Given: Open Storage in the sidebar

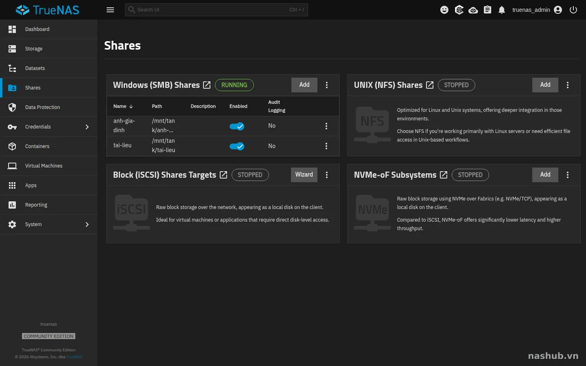Looking at the screenshot, I should [x=49, y=48].
